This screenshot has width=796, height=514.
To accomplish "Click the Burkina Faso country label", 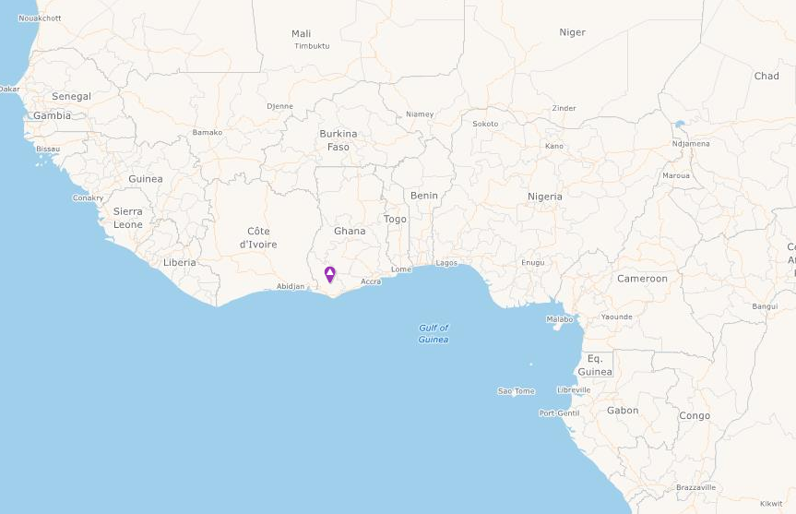I will tap(339, 140).
